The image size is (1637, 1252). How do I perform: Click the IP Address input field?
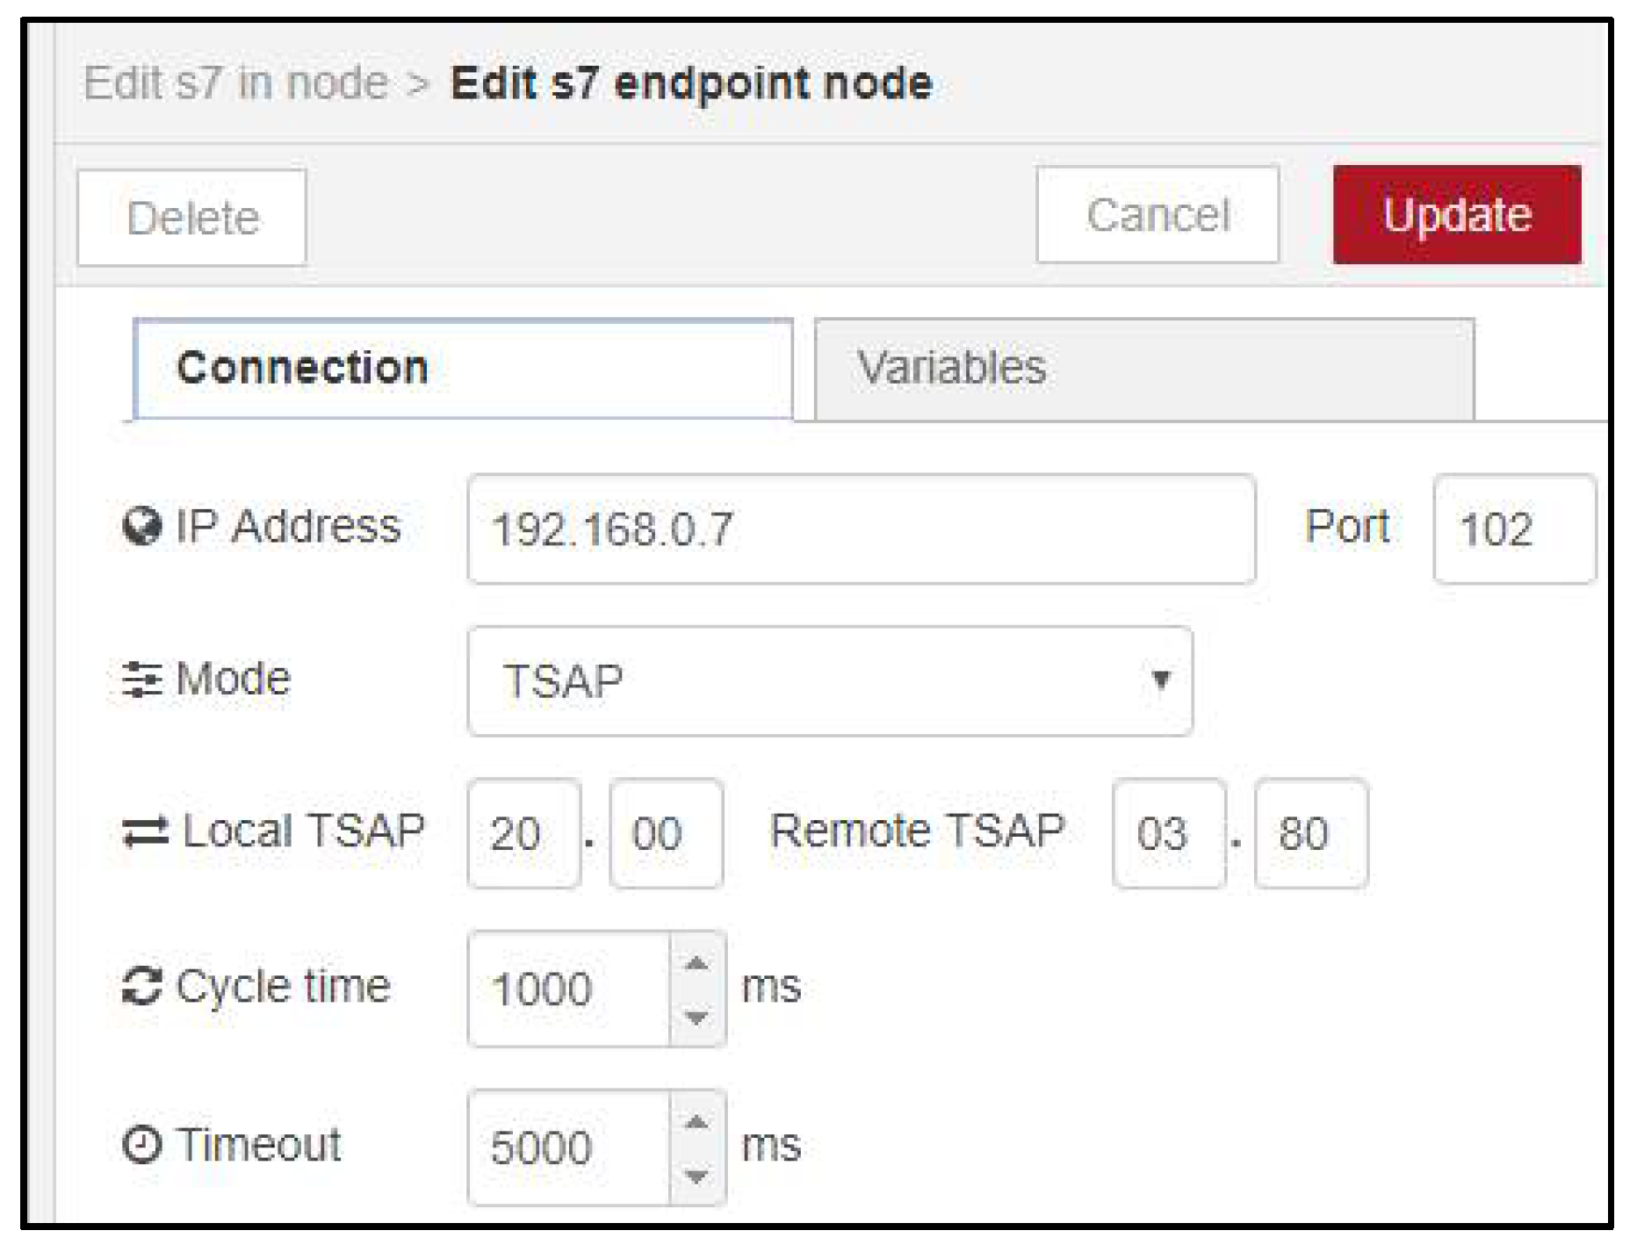[861, 529]
